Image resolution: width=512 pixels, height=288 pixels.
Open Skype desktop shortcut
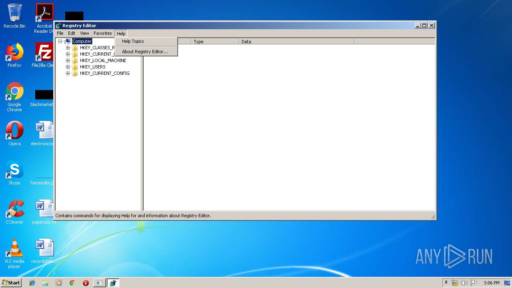point(14,173)
